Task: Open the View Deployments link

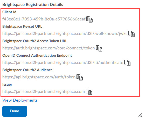Action: pos(20,100)
